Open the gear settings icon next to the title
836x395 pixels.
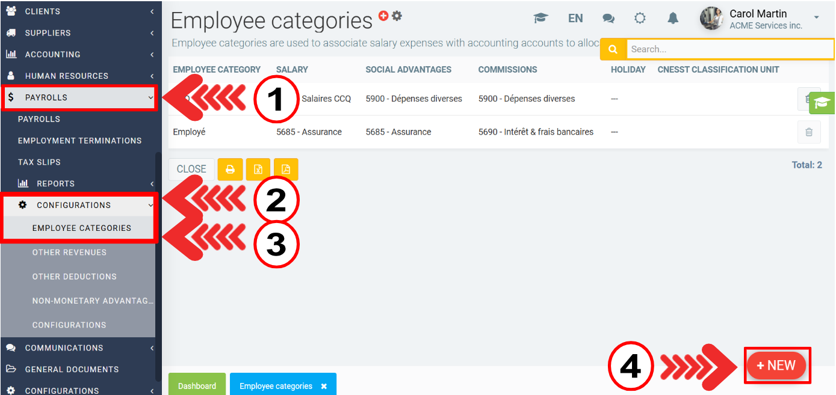pyautogui.click(x=397, y=16)
